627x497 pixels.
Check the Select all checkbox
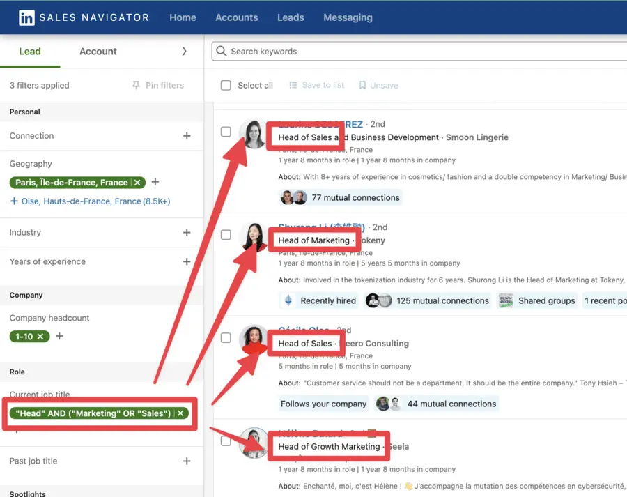click(x=226, y=85)
